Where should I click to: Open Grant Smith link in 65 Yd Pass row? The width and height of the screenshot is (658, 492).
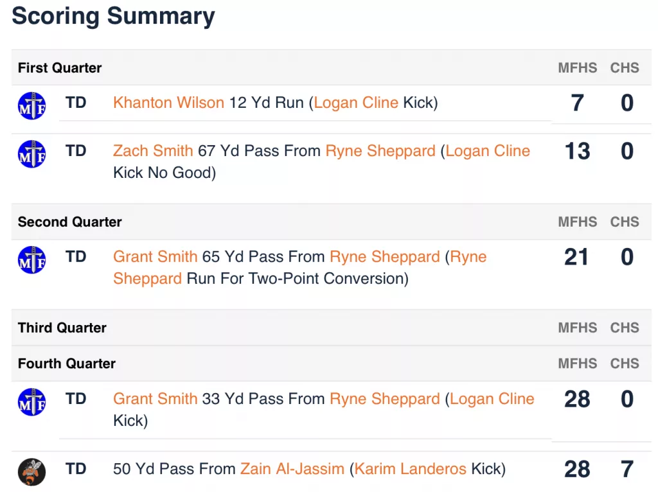coord(156,256)
